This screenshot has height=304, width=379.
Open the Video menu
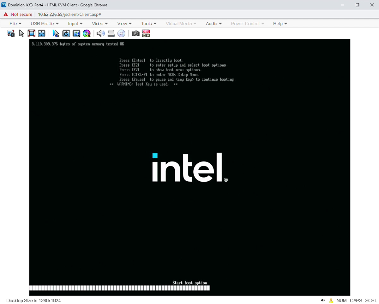point(100,24)
